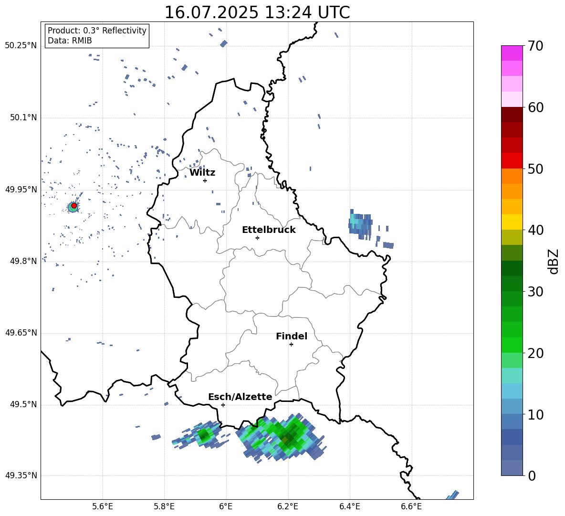This screenshot has width=565, height=516.
Task: Click the Esch/Alzette city label
Action: click(240, 397)
